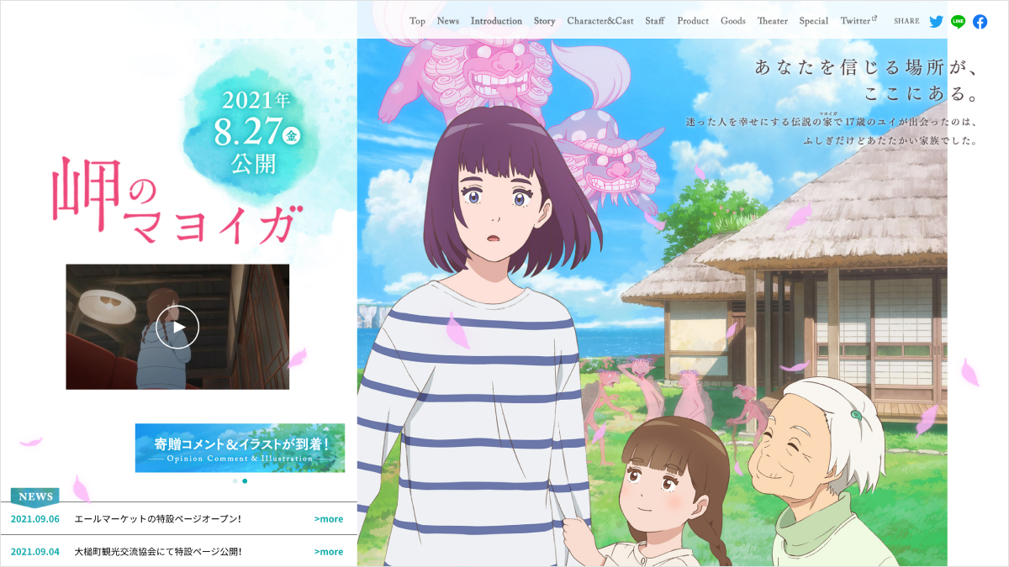Share the page on LINE

pos(958,22)
